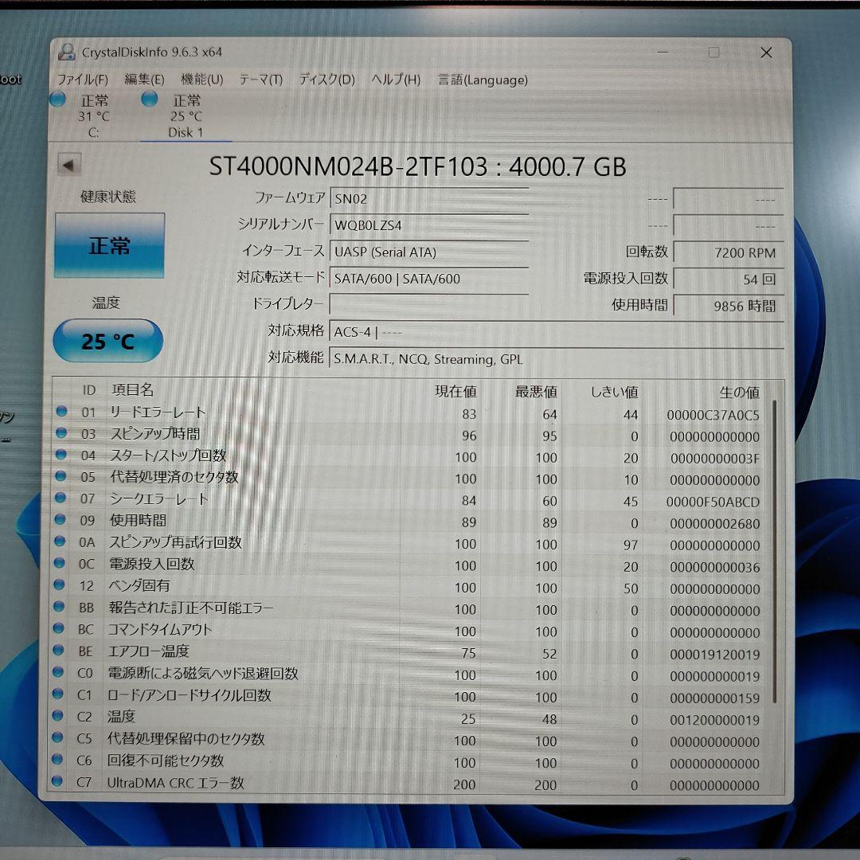Open the 編集(E) menu
The image size is (860, 860).
[x=144, y=80]
